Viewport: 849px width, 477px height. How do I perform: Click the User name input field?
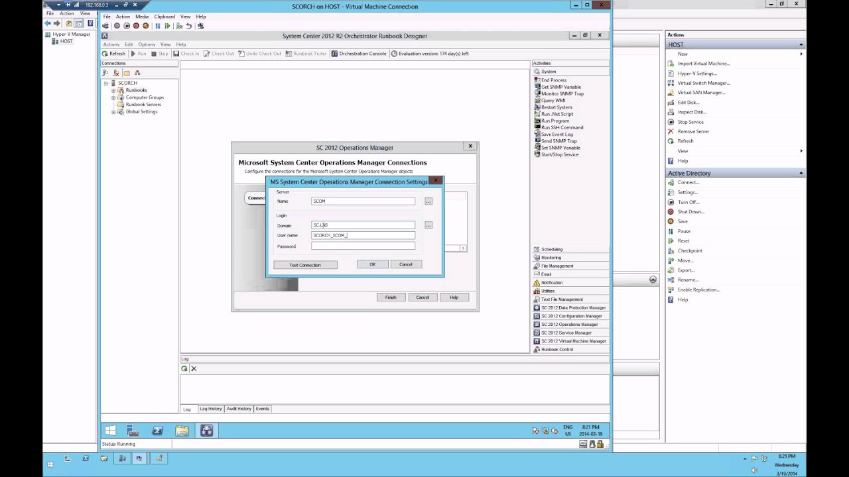coord(363,235)
